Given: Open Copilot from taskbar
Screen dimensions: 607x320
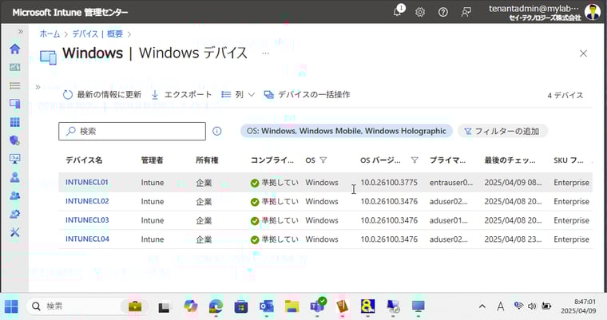Looking at the screenshot, I should pyautogui.click(x=190, y=306).
